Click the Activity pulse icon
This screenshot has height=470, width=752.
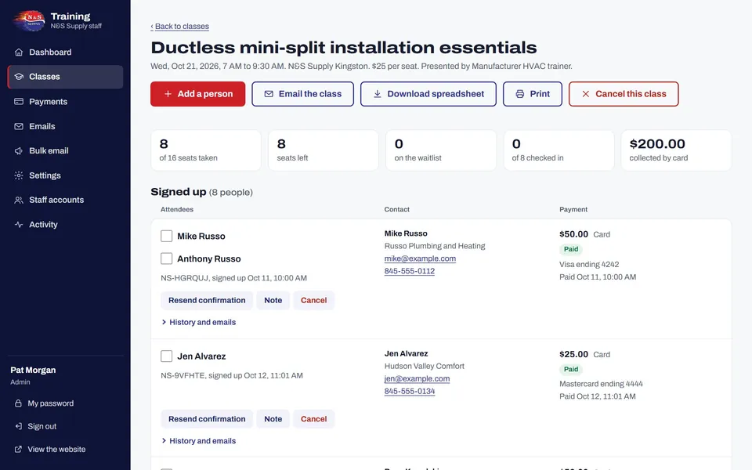pyautogui.click(x=19, y=225)
